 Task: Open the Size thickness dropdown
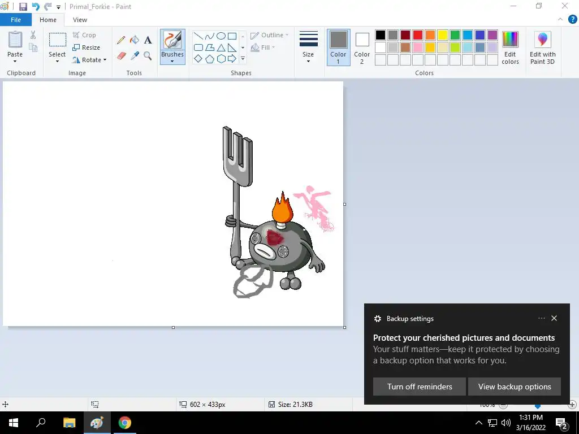[308, 47]
